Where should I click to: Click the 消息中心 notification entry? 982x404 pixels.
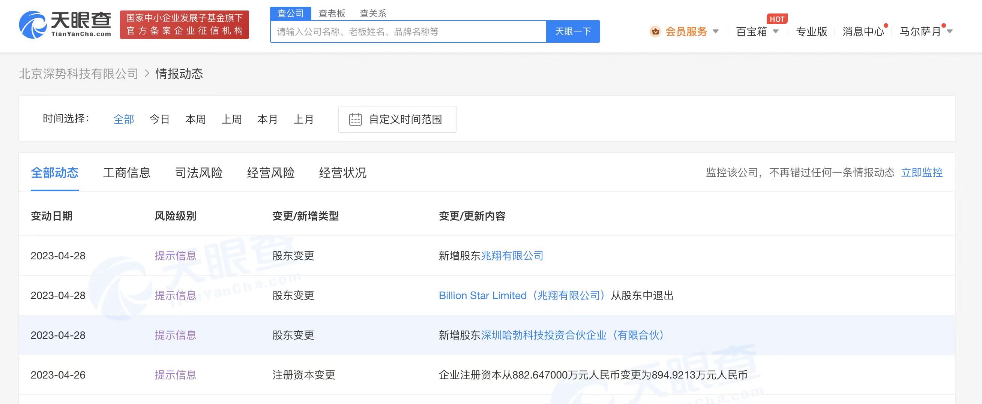tap(863, 32)
